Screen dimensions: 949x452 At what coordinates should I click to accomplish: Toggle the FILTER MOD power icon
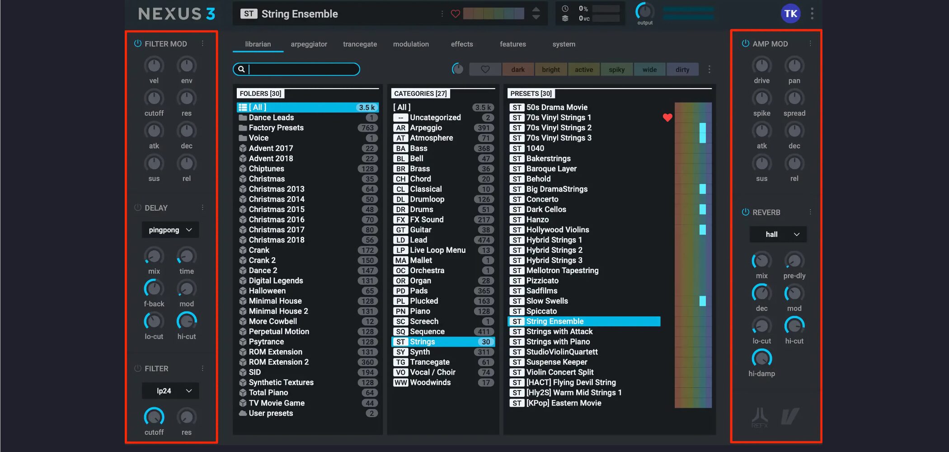[x=138, y=43]
